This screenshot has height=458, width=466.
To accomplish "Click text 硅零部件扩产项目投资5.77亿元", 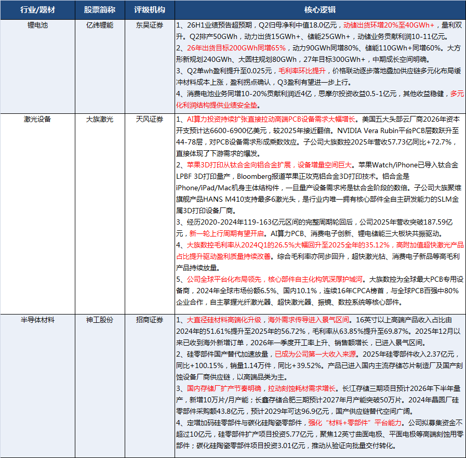I will (x=265, y=434).
